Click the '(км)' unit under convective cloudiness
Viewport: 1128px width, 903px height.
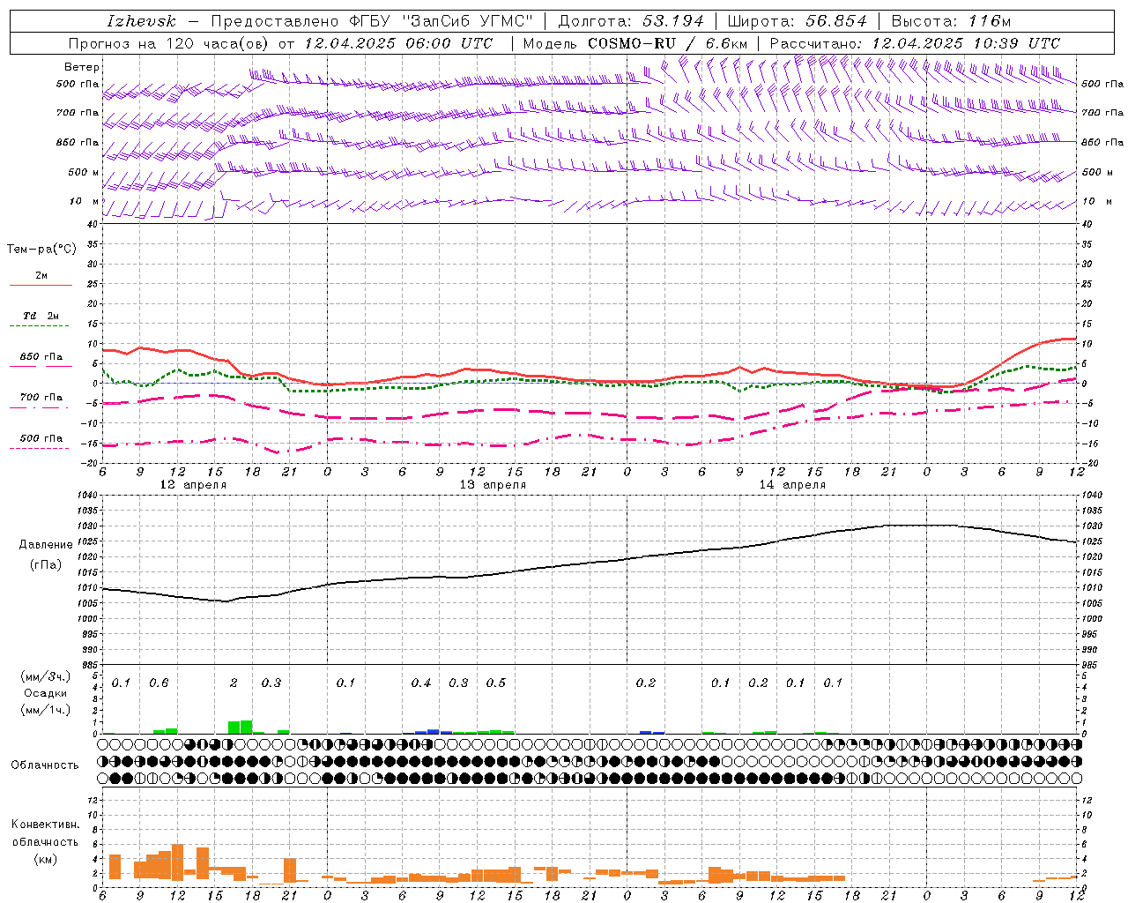(x=45, y=859)
